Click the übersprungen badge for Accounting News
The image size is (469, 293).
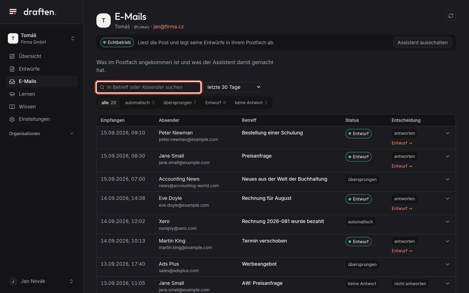pyautogui.click(x=362, y=179)
